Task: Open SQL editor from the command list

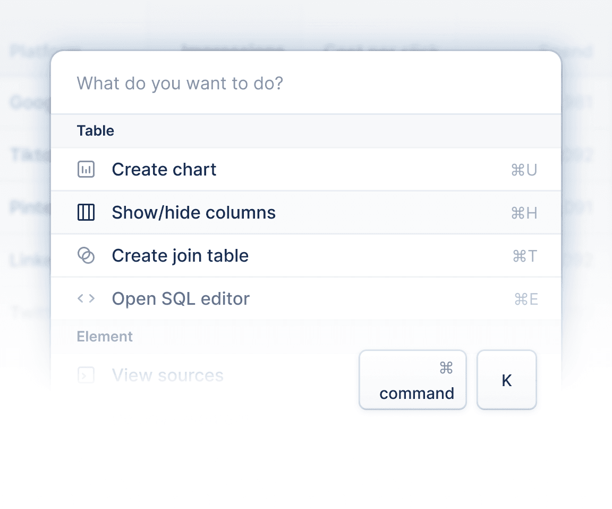Action: point(181,299)
